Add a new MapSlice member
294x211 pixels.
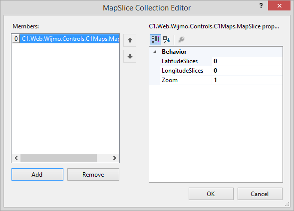tap(37, 174)
